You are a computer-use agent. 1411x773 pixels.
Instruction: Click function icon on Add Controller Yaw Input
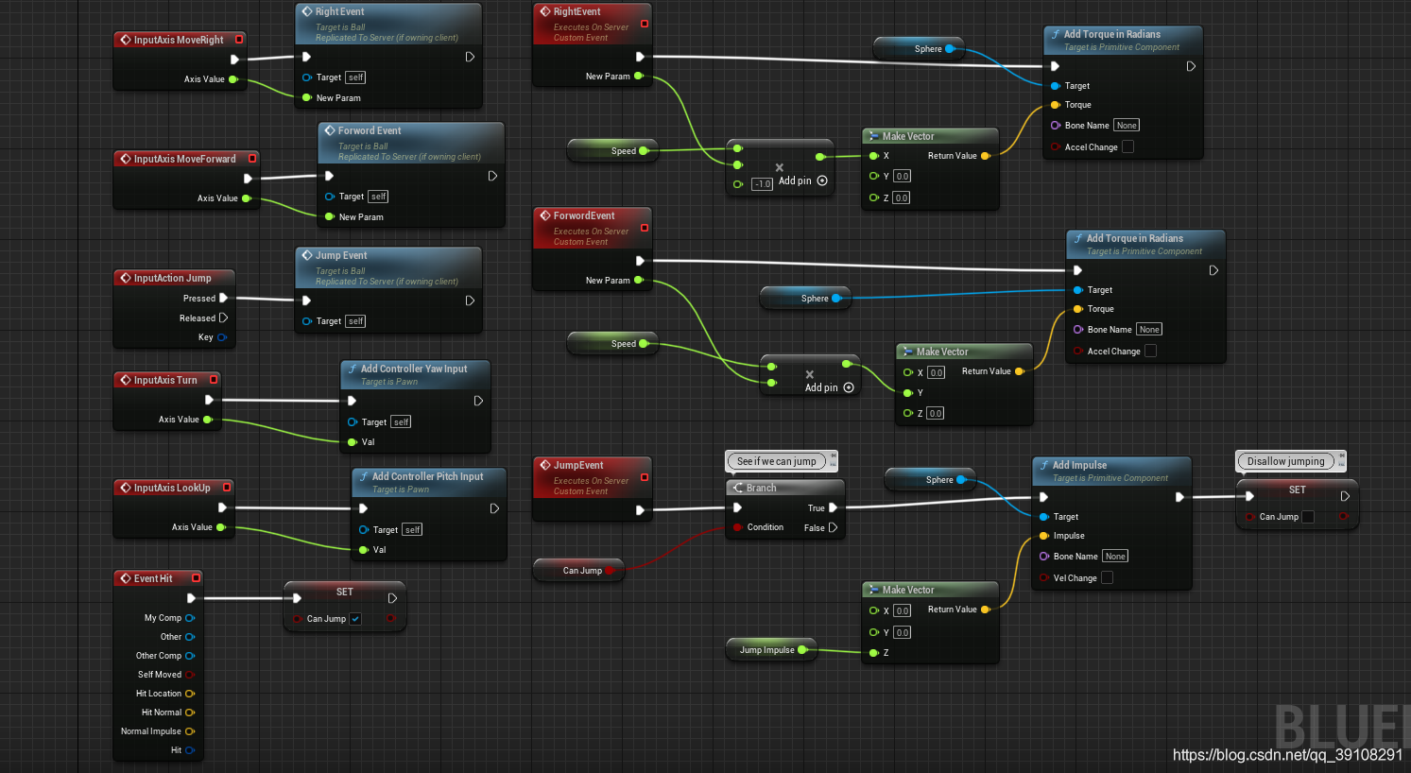(x=352, y=369)
